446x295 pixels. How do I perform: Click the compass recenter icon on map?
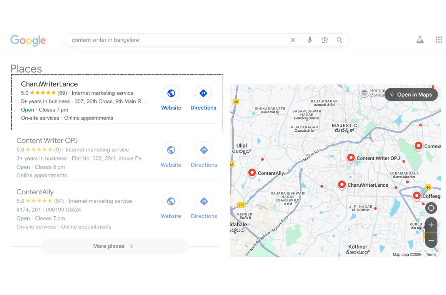coord(431,208)
